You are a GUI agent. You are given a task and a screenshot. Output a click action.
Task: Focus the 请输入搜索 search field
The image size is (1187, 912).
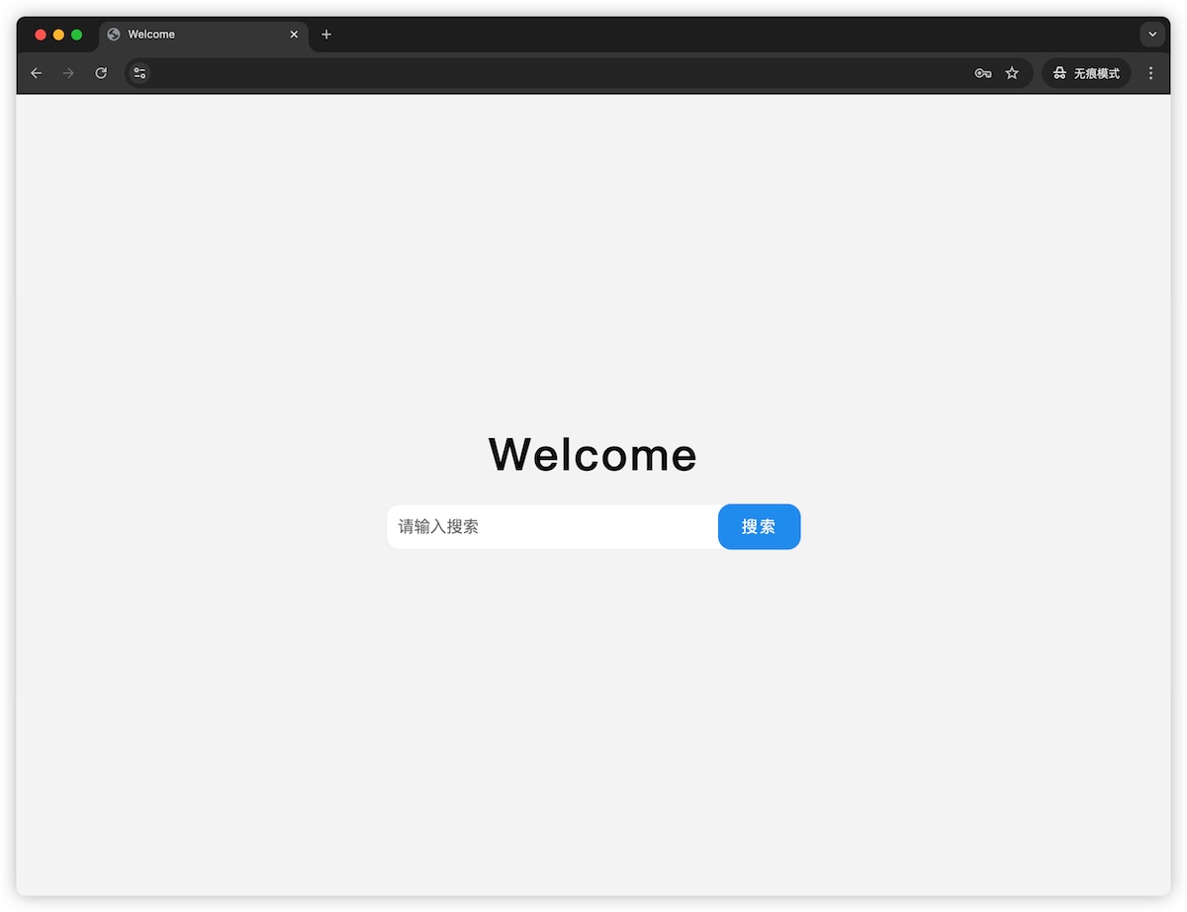coord(552,527)
